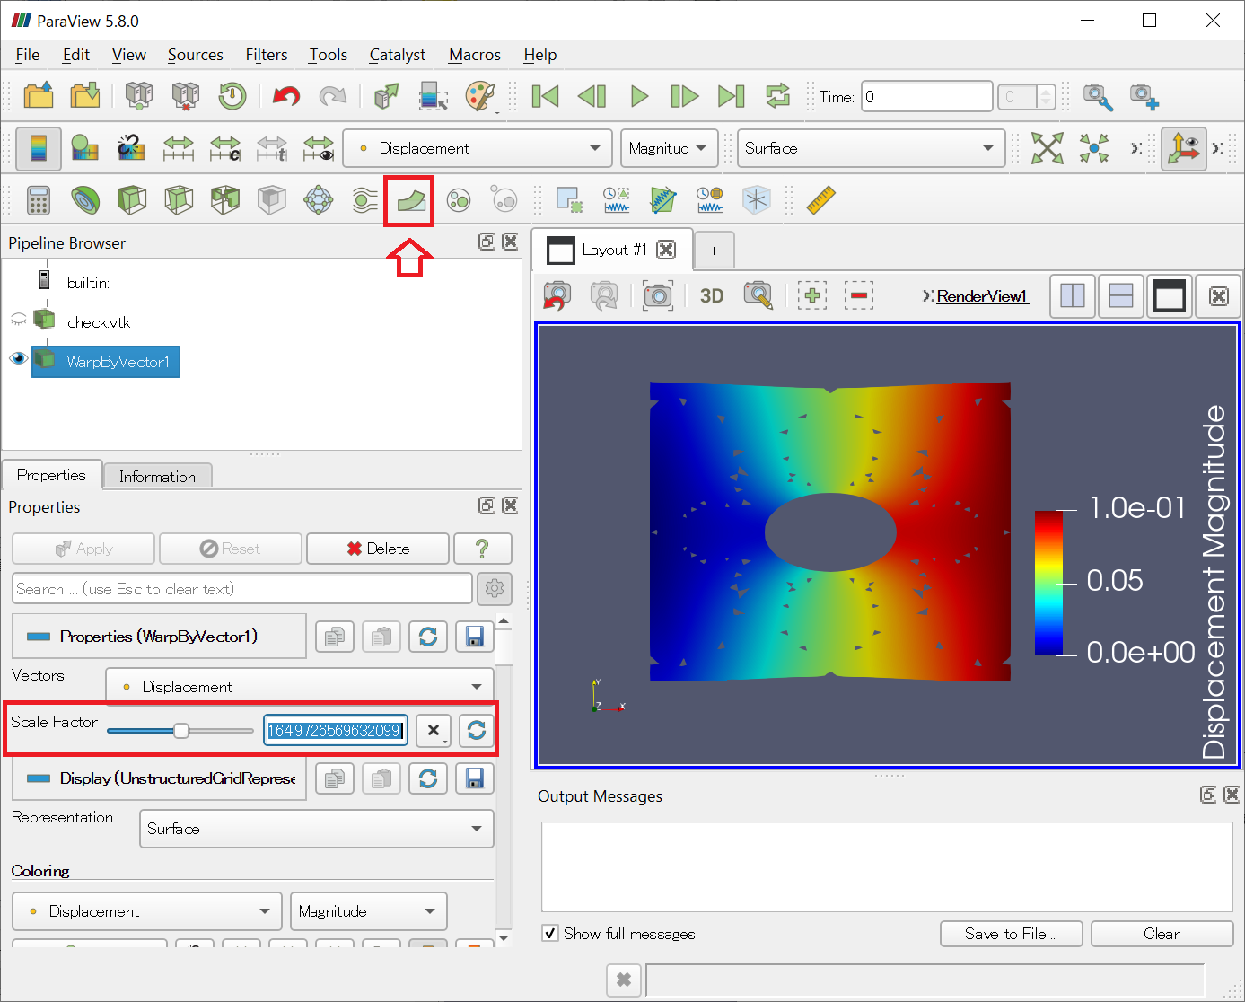Click the Play animation button
Image resolution: width=1245 pixels, height=1002 pixels.
pyautogui.click(x=638, y=96)
